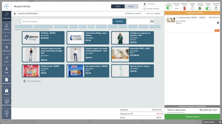Click the Descartar Venta trash icon
This screenshot has width=222, height=124.
(184, 8)
